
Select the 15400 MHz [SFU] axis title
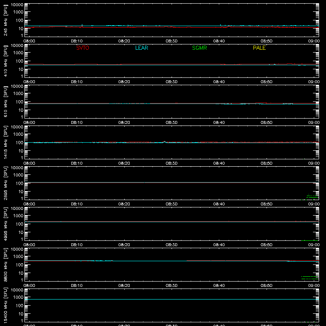click(x=5, y=305)
